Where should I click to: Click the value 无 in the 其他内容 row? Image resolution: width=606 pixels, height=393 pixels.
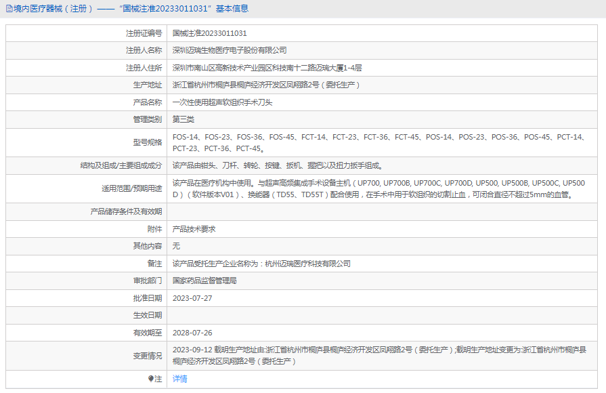(x=176, y=247)
